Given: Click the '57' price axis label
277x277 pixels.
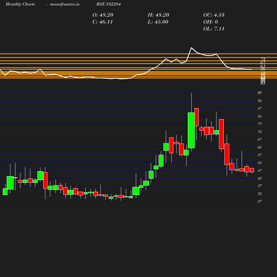Looking at the screenshot, I should pyautogui.click(x=260, y=155).
